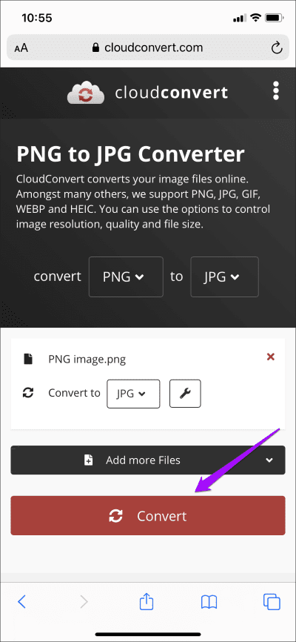The height and width of the screenshot is (642, 296).
Task: Select the PNG image.png file name
Action: (87, 360)
